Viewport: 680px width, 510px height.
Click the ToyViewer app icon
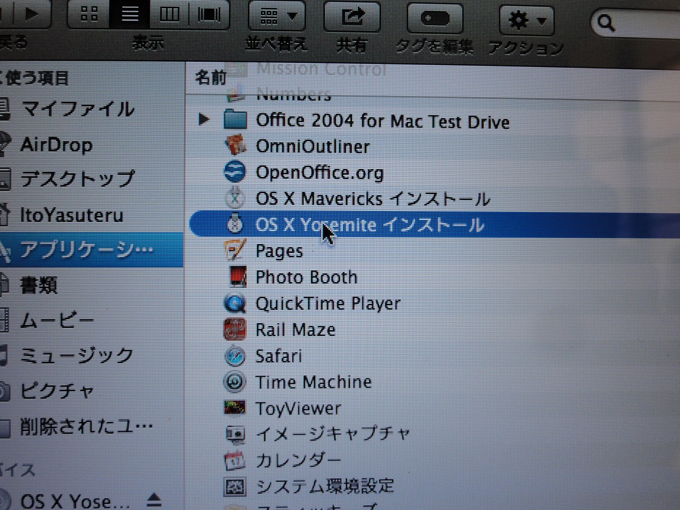tap(235, 408)
